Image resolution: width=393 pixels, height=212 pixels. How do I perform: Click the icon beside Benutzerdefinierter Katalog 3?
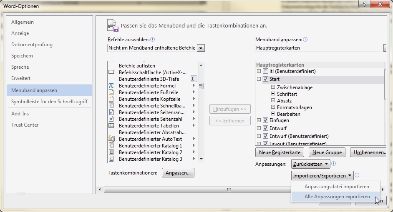coord(111,159)
